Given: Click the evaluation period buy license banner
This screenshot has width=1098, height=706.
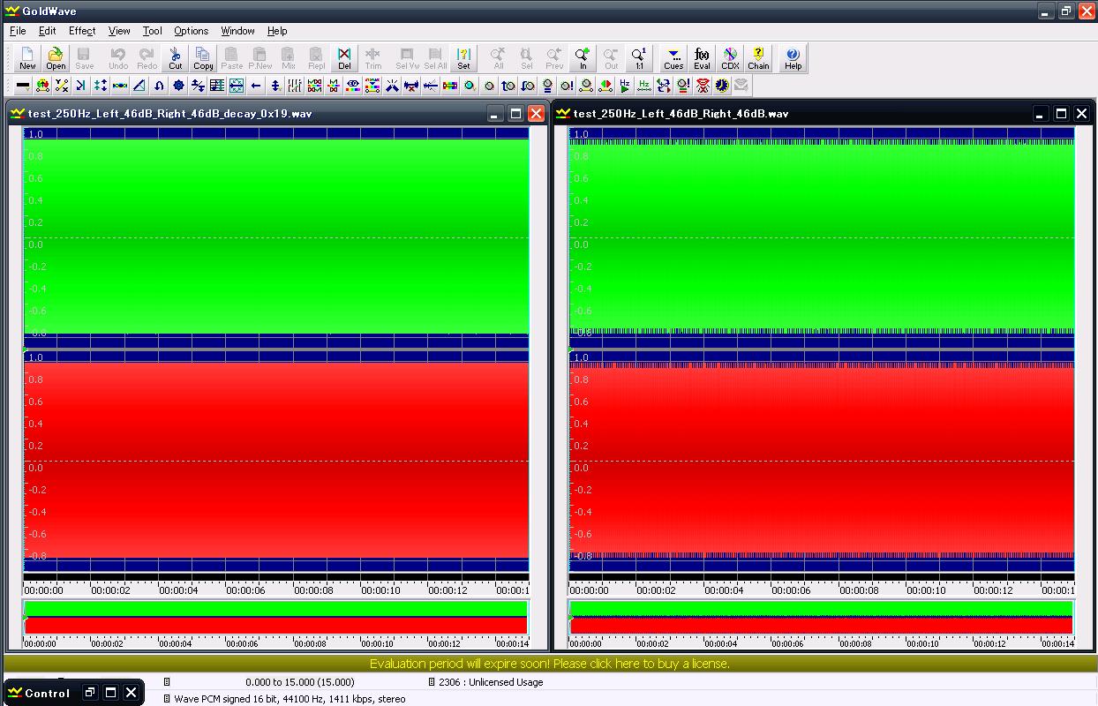Looking at the screenshot, I should (549, 664).
